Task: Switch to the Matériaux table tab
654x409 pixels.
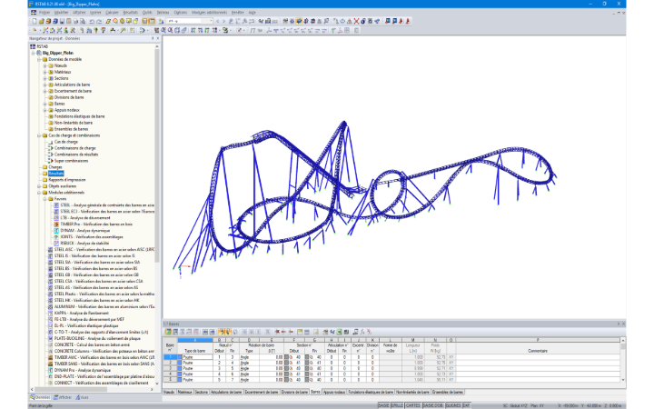Action: 184,393
